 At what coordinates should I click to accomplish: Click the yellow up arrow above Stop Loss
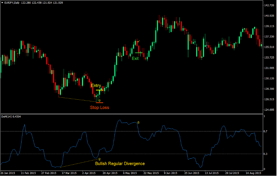click(x=100, y=100)
